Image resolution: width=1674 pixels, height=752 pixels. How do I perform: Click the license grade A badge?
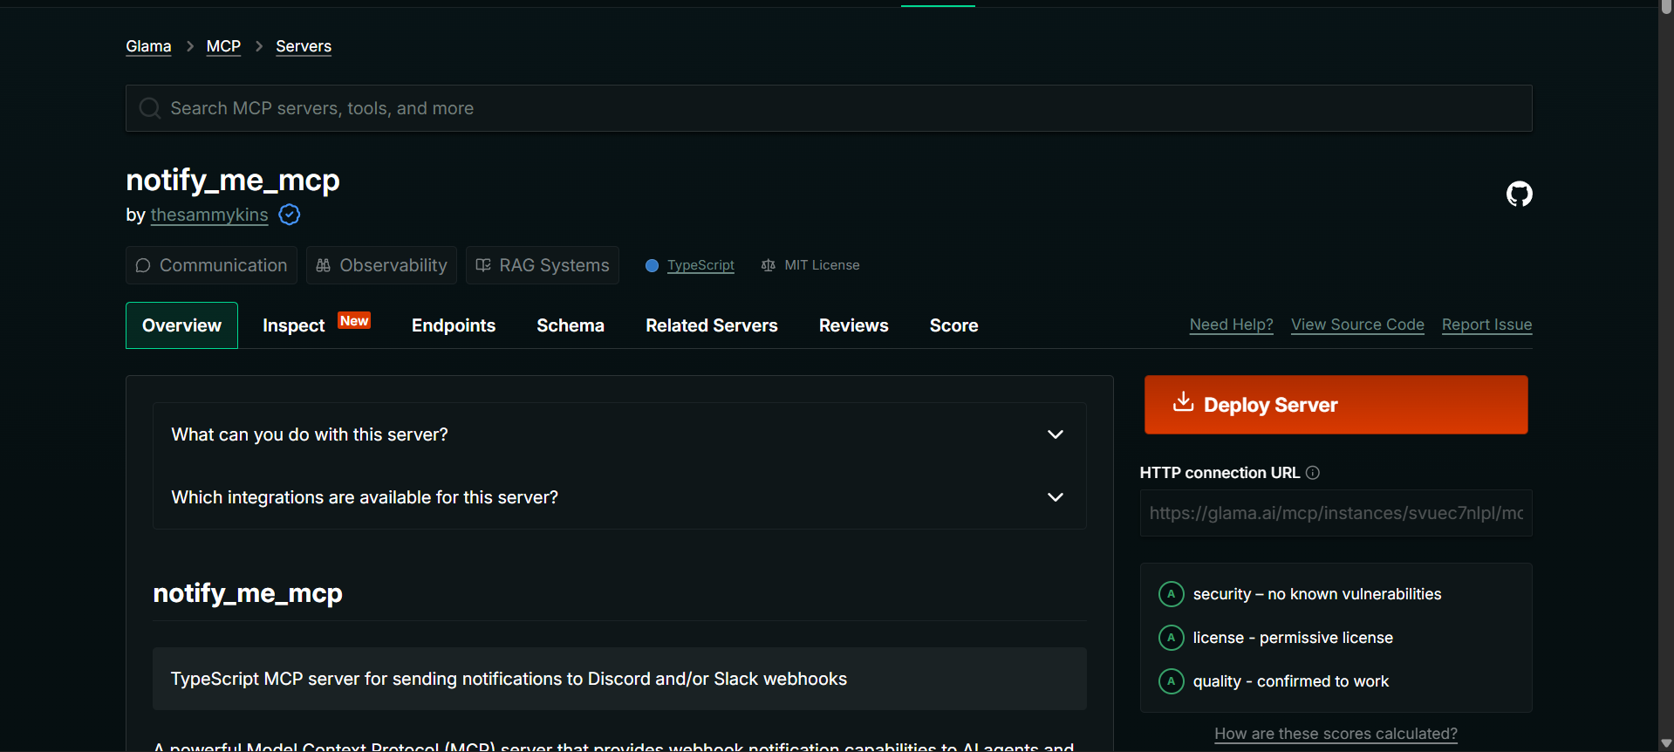point(1171,638)
